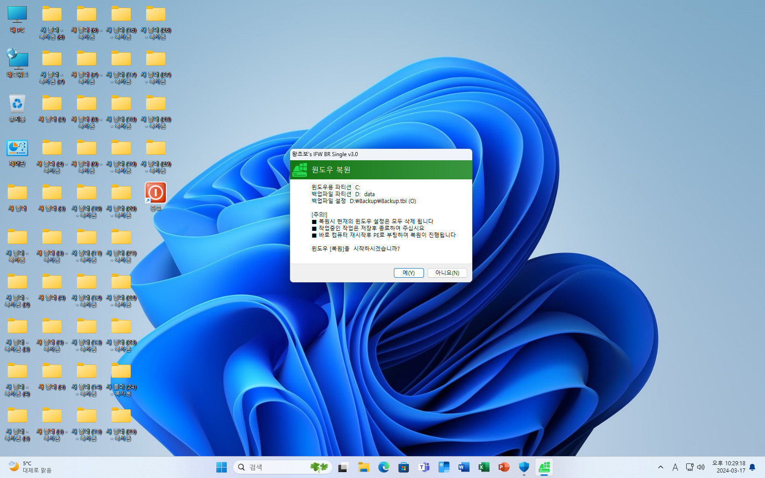Open Microsoft Teams from the taskbar
Image resolution: width=765 pixels, height=478 pixels.
tap(423, 467)
